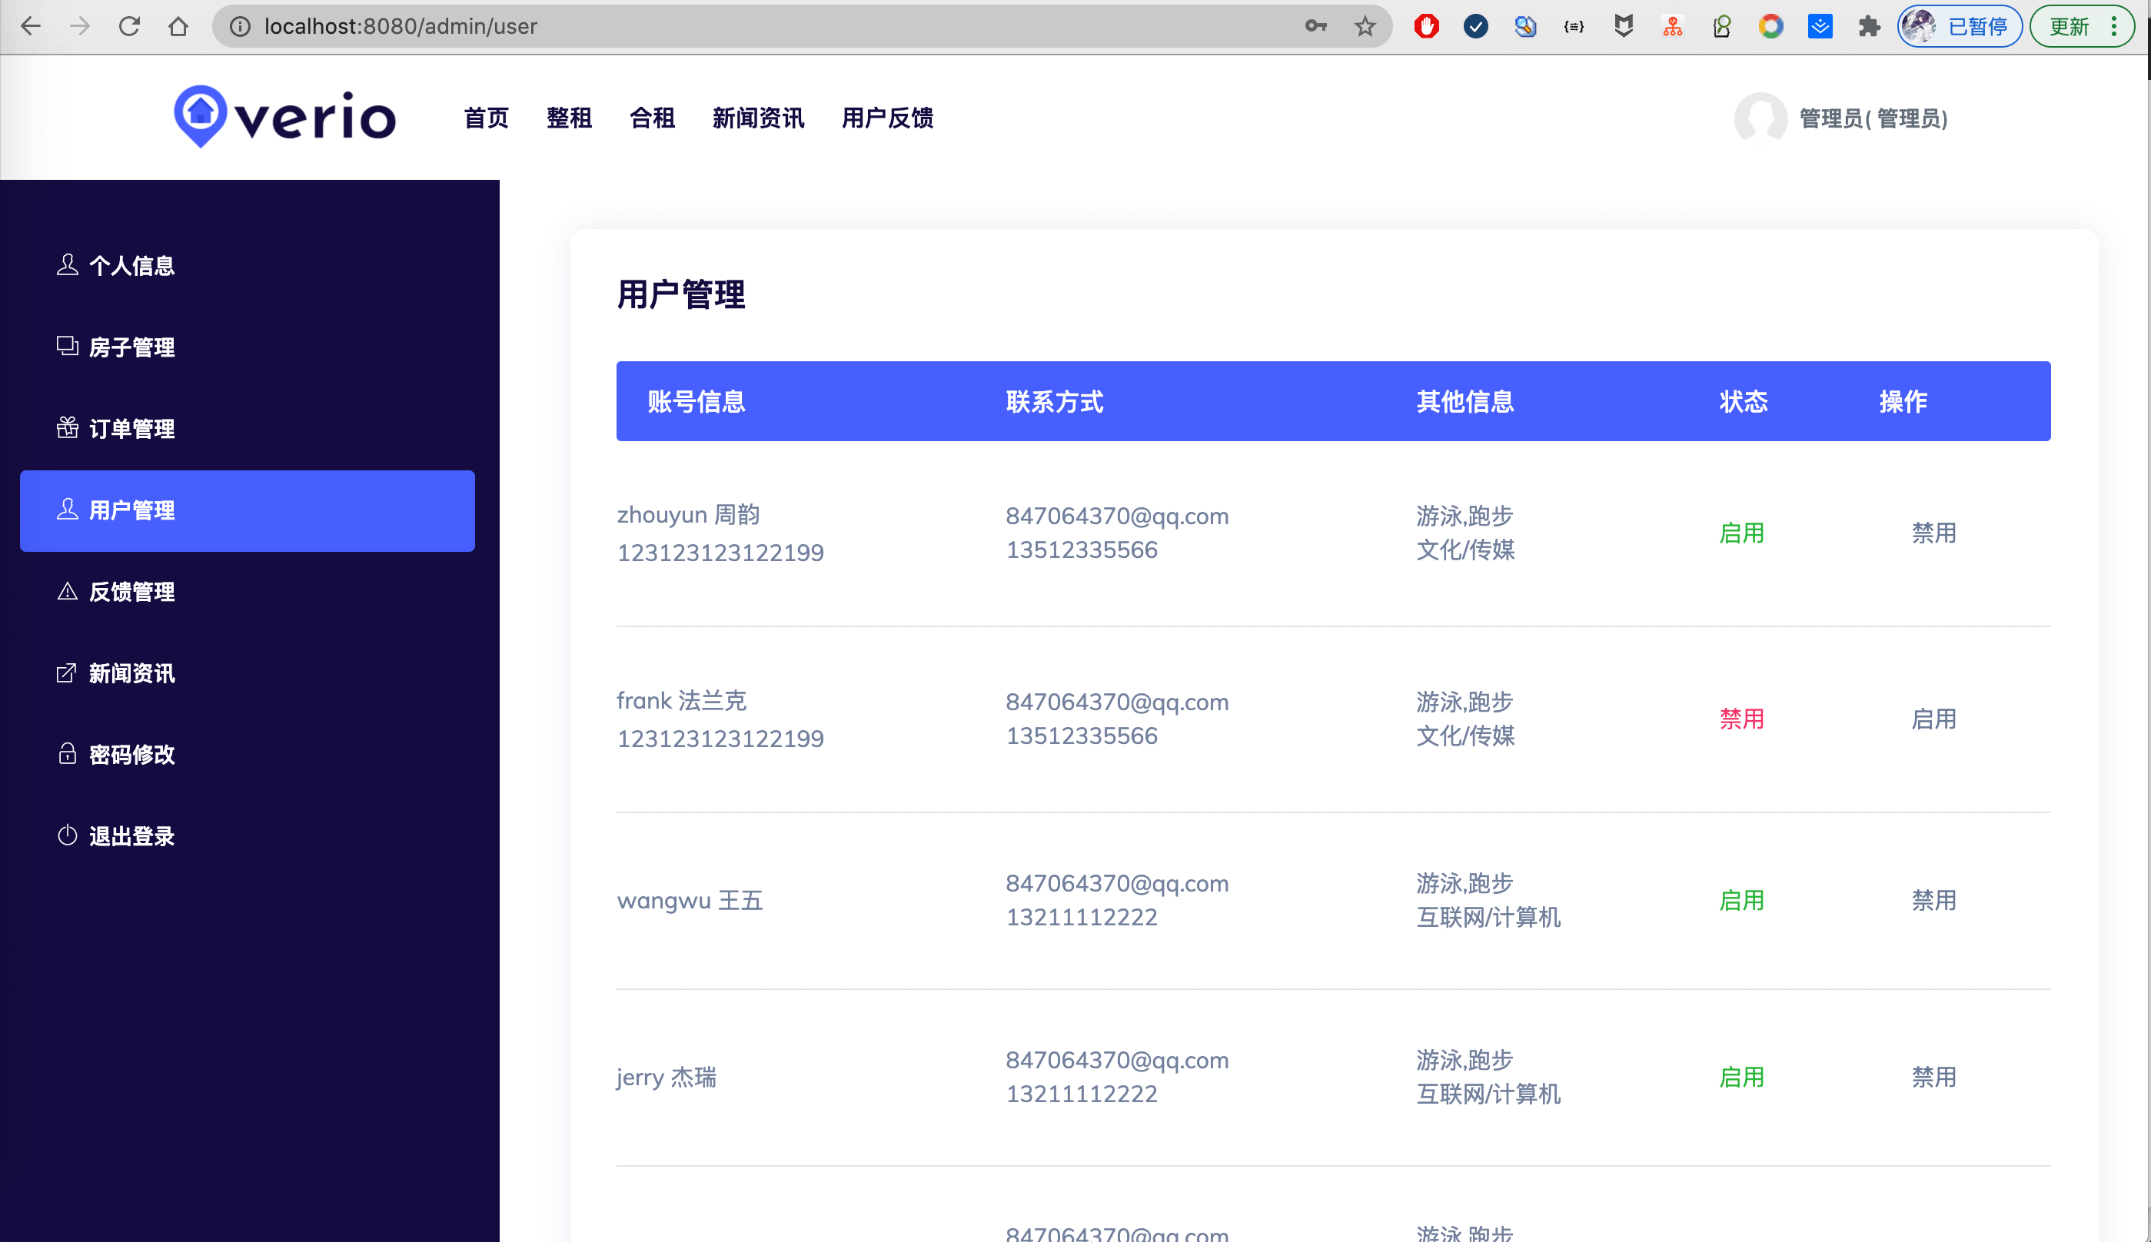Image resolution: width=2151 pixels, height=1242 pixels.
Task: Open the 管理员 account menu
Action: point(1843,118)
